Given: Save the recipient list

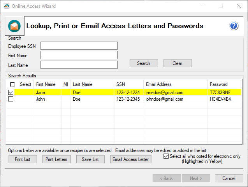Looking at the screenshot, I should [x=90, y=159].
